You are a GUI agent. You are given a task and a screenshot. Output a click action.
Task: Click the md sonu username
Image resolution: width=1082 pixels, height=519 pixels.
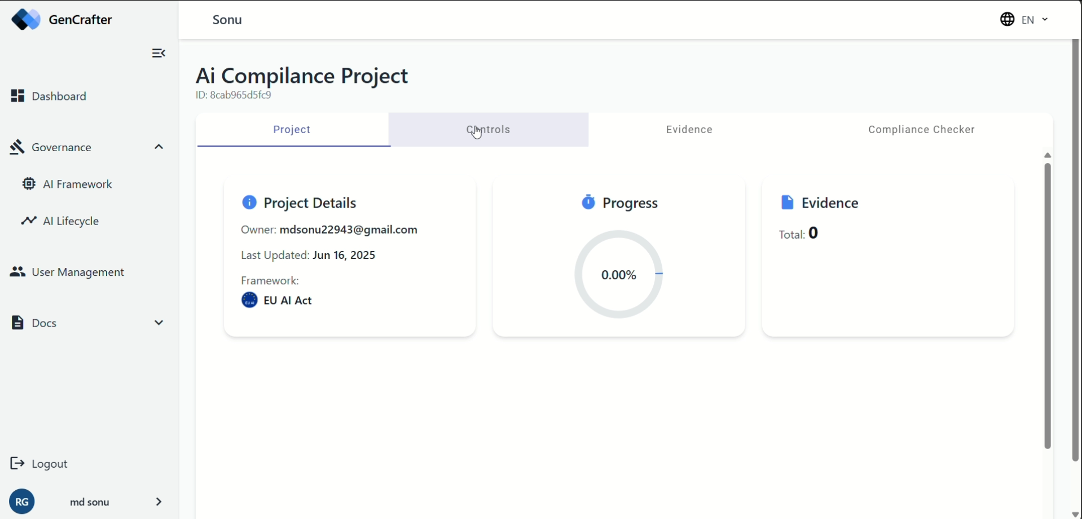(90, 502)
